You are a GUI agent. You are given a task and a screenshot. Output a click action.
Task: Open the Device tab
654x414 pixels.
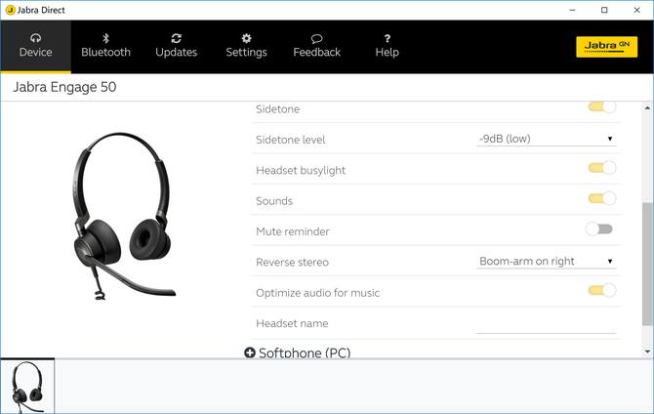36,46
